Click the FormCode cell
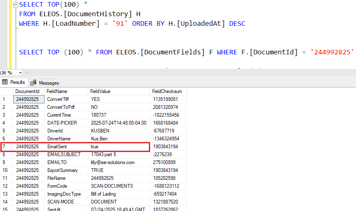This screenshot has width=356, height=211. (x=66, y=186)
